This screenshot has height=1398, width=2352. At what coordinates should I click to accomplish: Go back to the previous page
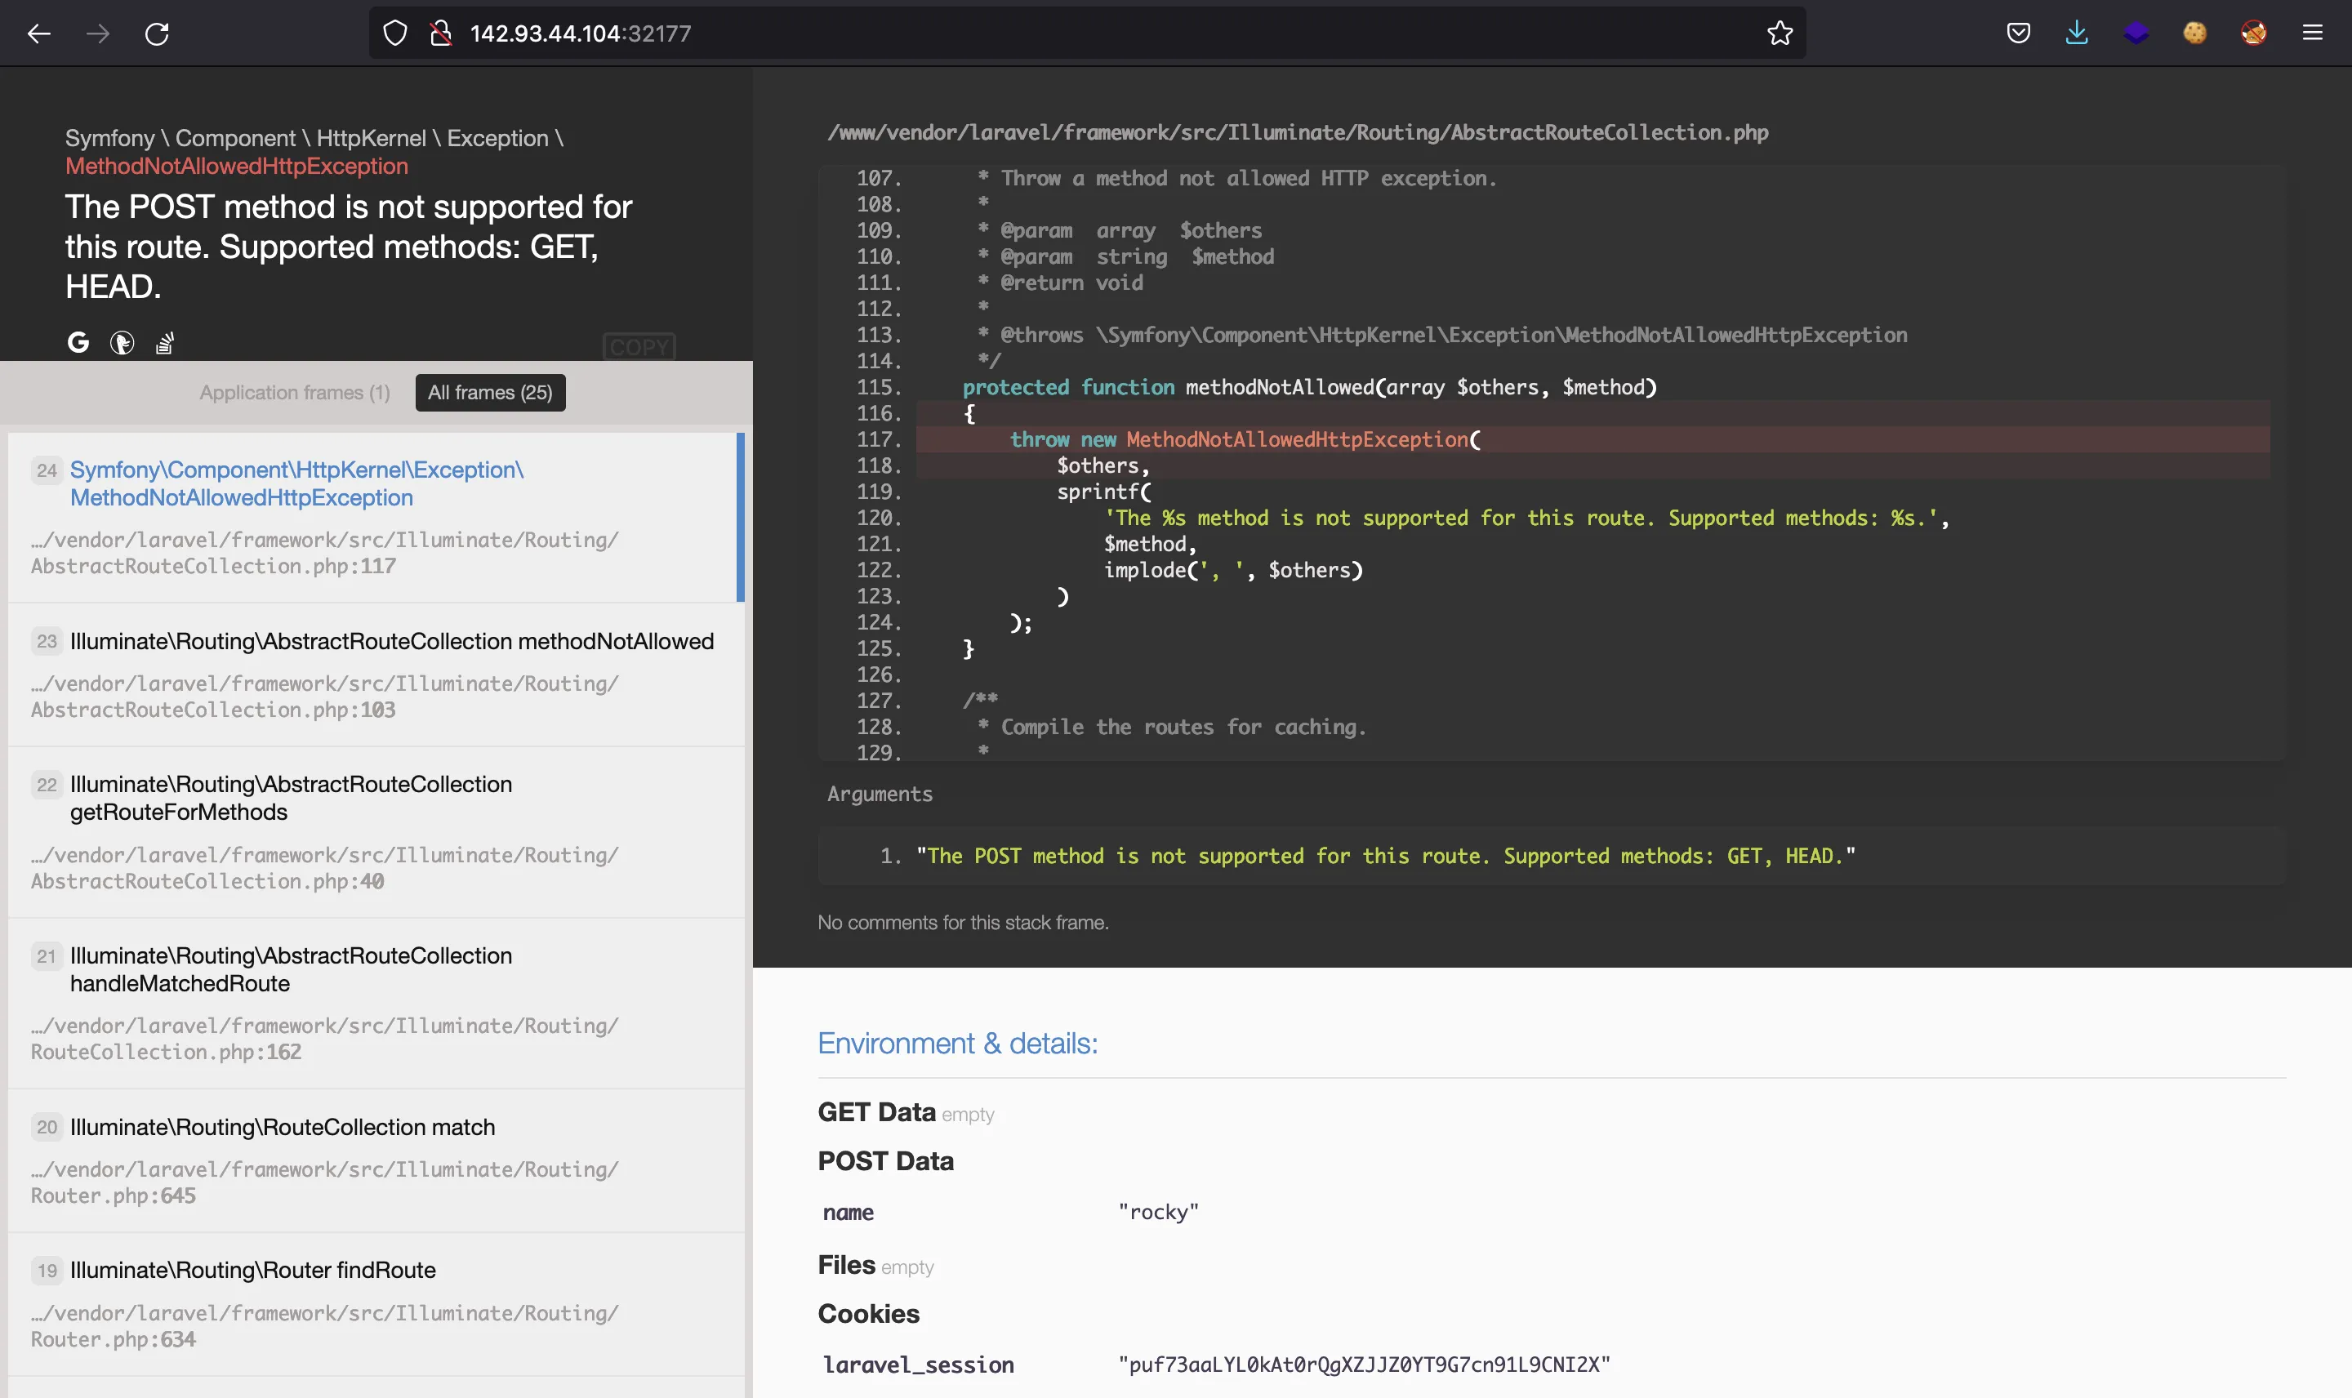pyautogui.click(x=38, y=34)
